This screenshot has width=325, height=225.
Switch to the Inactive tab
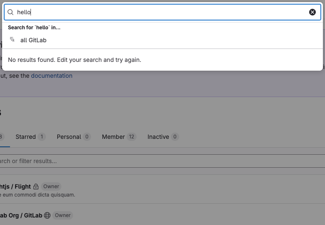click(163, 137)
